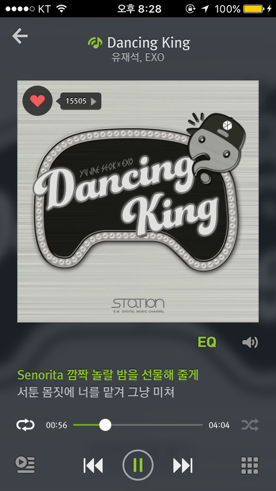Open the grid menu icon
The height and width of the screenshot is (491, 276).
click(250, 465)
